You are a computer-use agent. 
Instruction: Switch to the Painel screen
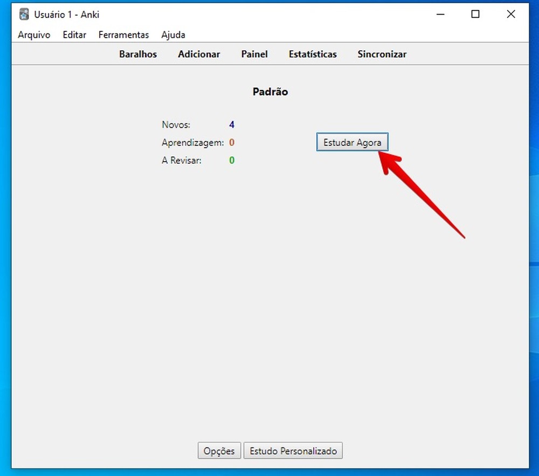tap(254, 54)
